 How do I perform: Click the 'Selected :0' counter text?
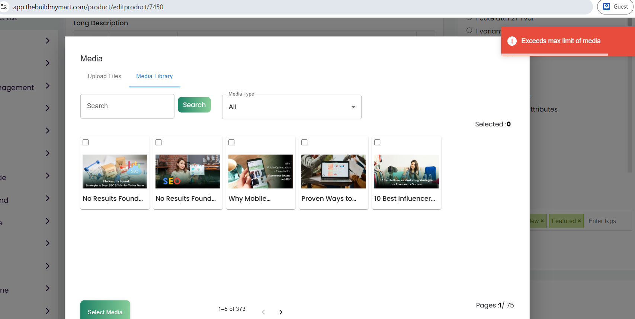click(x=493, y=124)
